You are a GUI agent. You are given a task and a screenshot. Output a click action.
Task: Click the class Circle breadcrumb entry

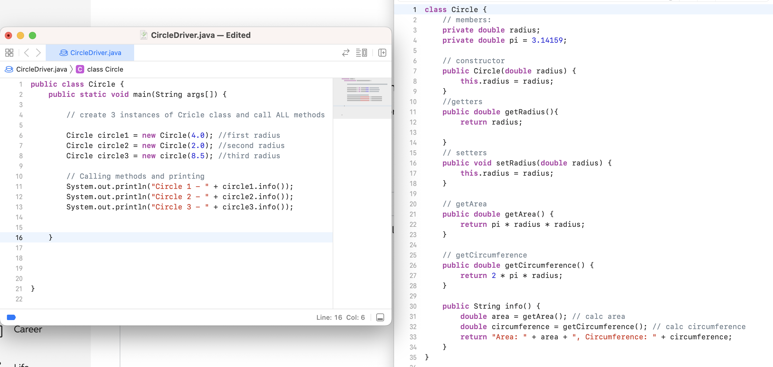pyautogui.click(x=105, y=69)
